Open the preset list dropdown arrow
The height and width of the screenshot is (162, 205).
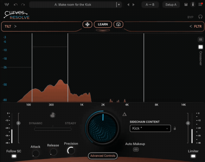tap(119, 5)
